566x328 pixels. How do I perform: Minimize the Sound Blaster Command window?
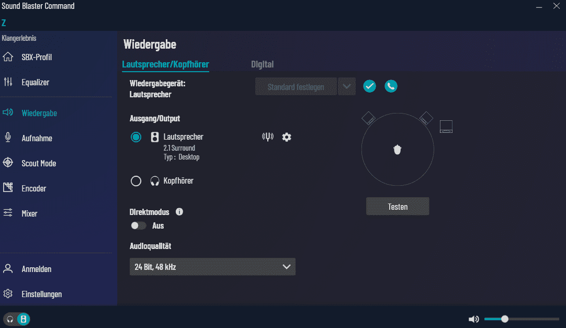coord(539,6)
